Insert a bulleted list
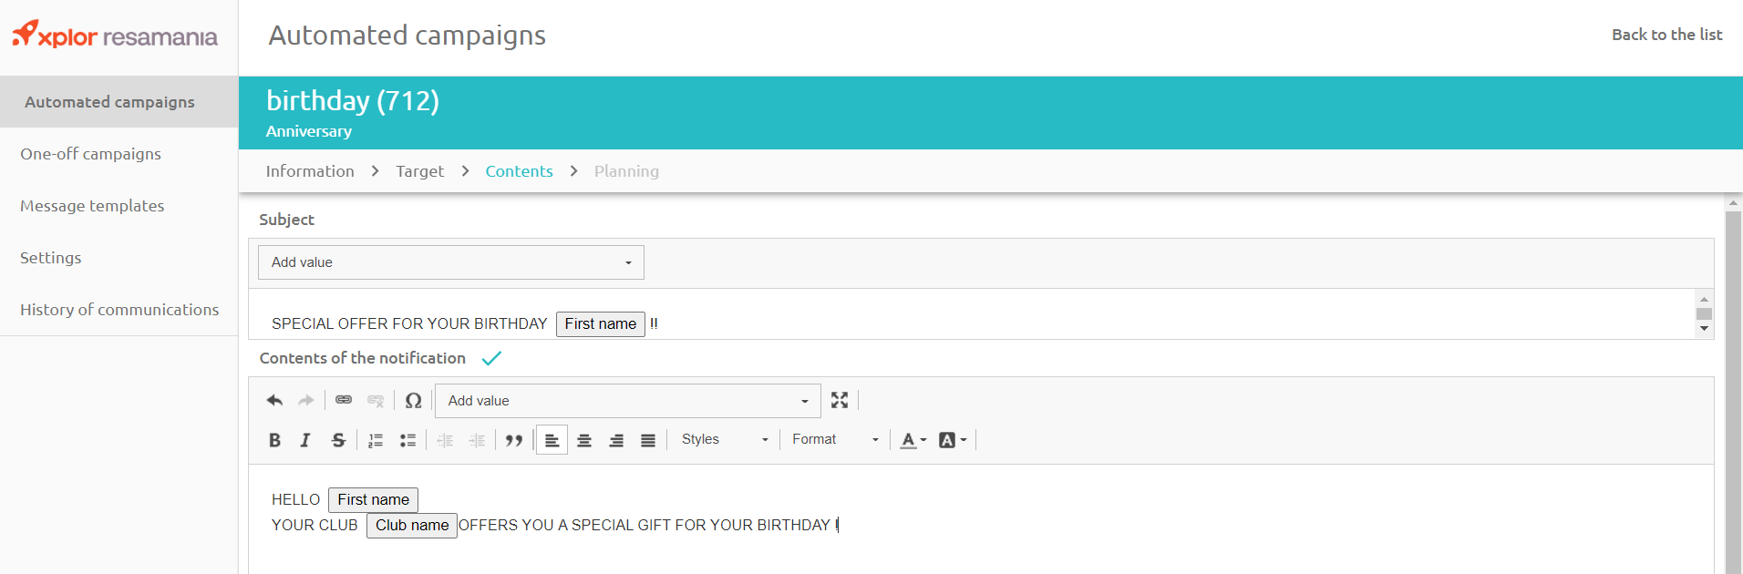1743x574 pixels. pos(407,440)
